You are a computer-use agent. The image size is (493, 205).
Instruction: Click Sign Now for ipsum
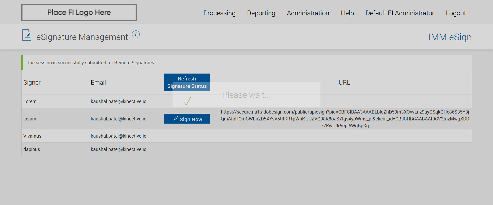187,119
